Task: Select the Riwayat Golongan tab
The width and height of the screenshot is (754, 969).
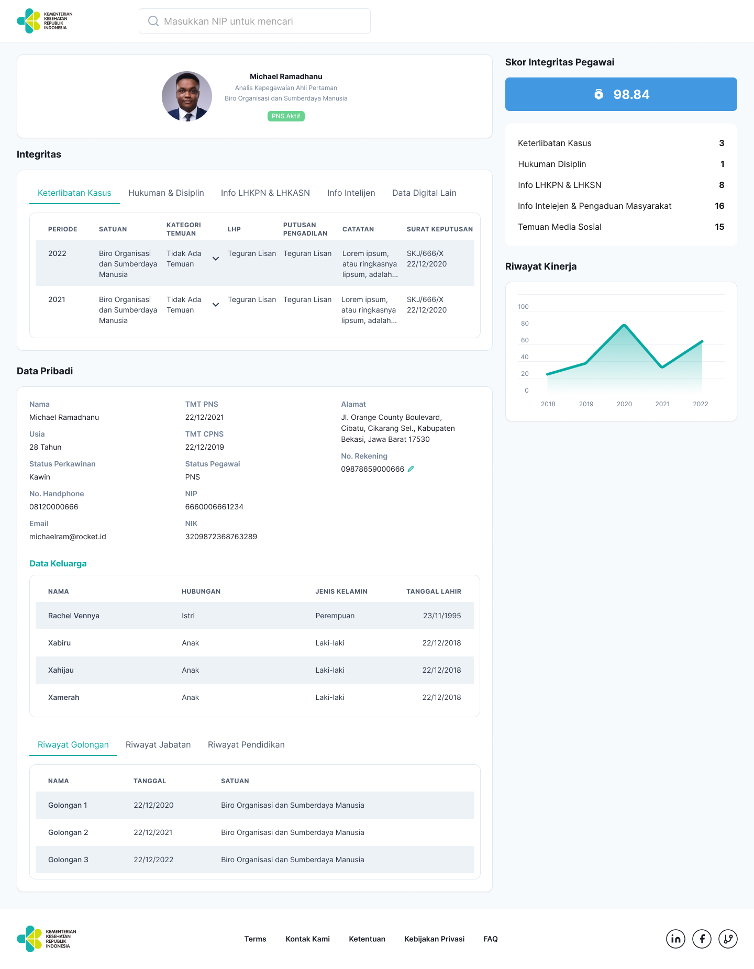Action: [x=73, y=744]
